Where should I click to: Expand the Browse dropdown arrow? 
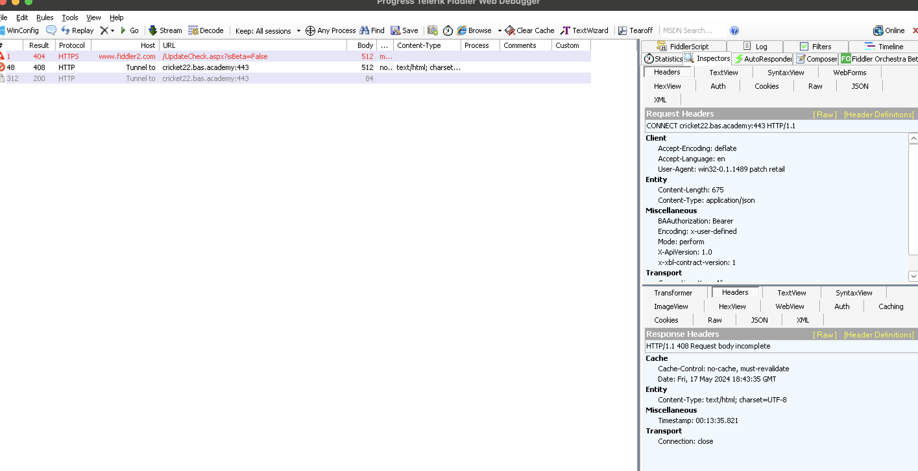[499, 31]
